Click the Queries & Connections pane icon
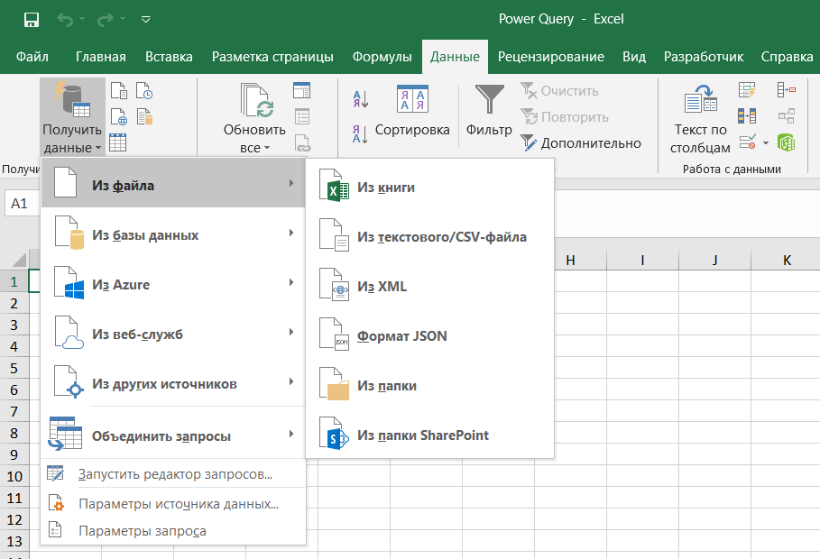The image size is (820, 559). coord(301,90)
